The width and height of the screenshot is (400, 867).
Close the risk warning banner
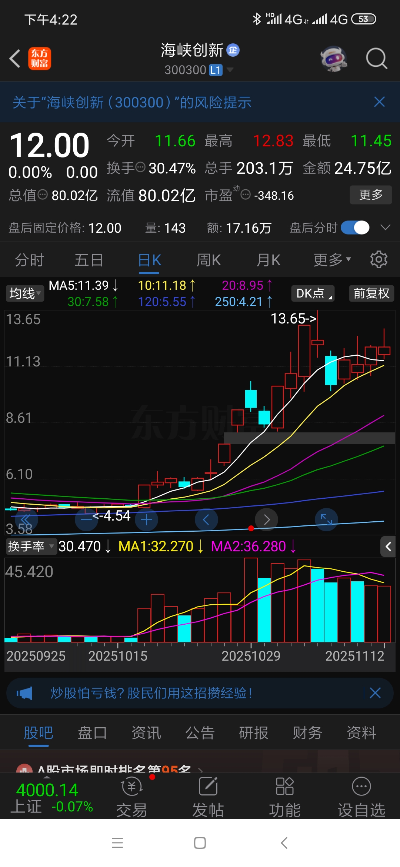point(379,102)
